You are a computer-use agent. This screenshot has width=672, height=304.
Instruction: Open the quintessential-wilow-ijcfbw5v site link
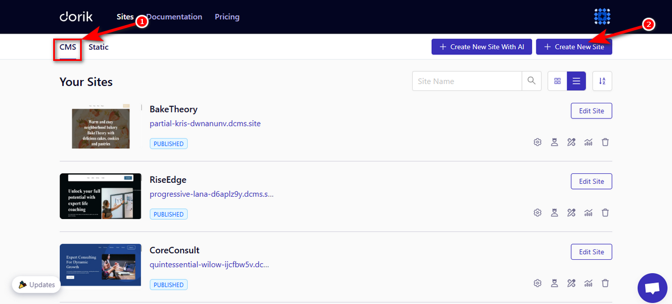(209, 265)
